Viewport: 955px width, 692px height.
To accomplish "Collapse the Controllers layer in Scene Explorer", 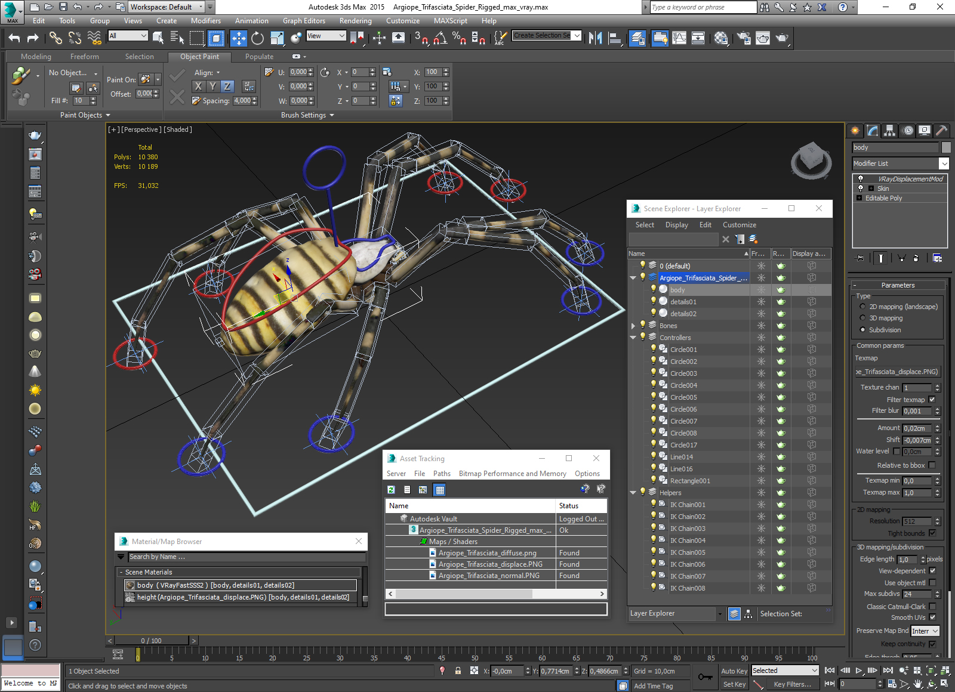I will coord(633,338).
